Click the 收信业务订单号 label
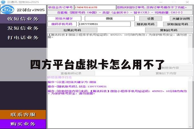Screen dimensions: 194x129 point(61,7)
